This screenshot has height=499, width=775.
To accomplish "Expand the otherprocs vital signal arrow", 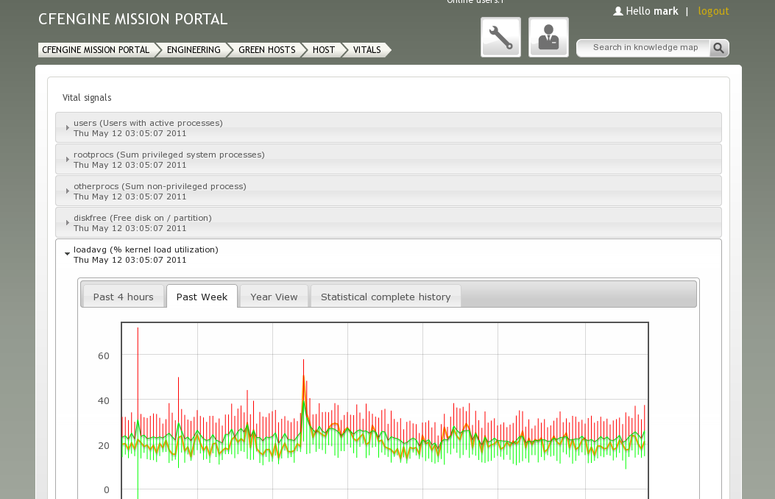I will (x=67, y=191).
